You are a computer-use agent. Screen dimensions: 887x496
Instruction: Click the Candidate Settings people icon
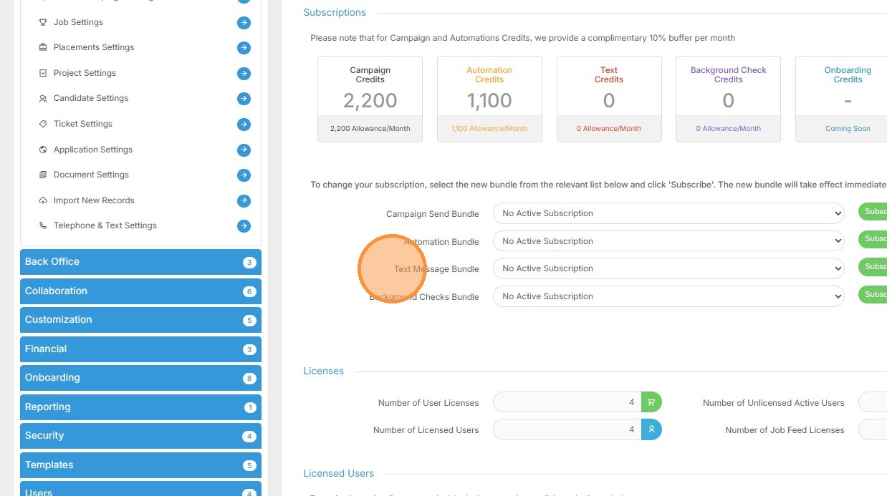[43, 98]
